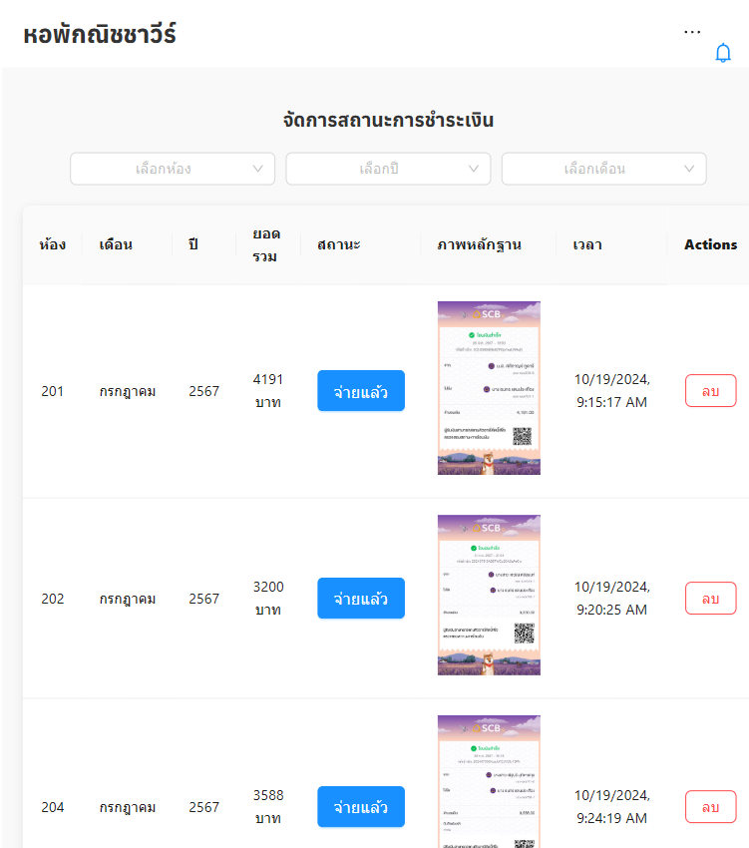
Task: Delete room 201 payment record with ลบ
Action: click(x=710, y=391)
